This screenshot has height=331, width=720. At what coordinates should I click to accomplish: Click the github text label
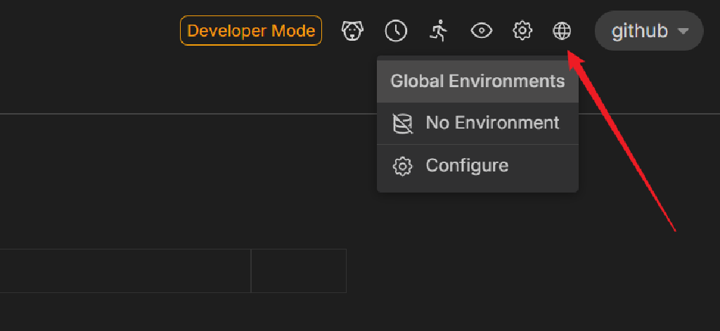click(x=639, y=31)
